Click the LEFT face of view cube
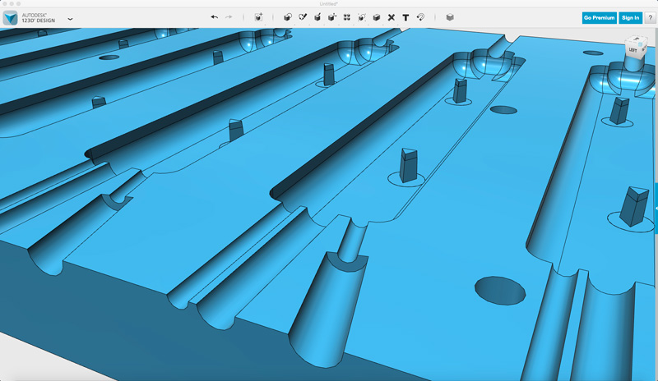Viewport: 658px width, 381px height. [x=633, y=49]
